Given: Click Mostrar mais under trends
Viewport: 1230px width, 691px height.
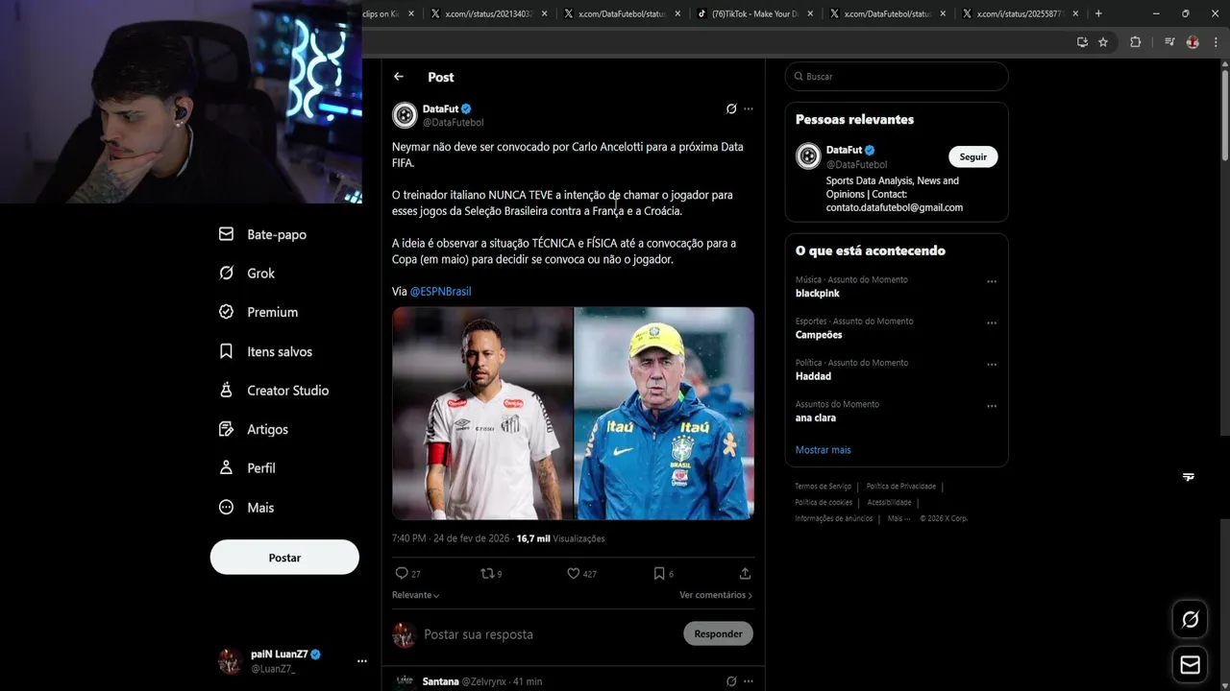Looking at the screenshot, I should [x=823, y=450].
